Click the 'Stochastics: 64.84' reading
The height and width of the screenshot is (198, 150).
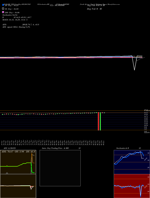(10, 15)
